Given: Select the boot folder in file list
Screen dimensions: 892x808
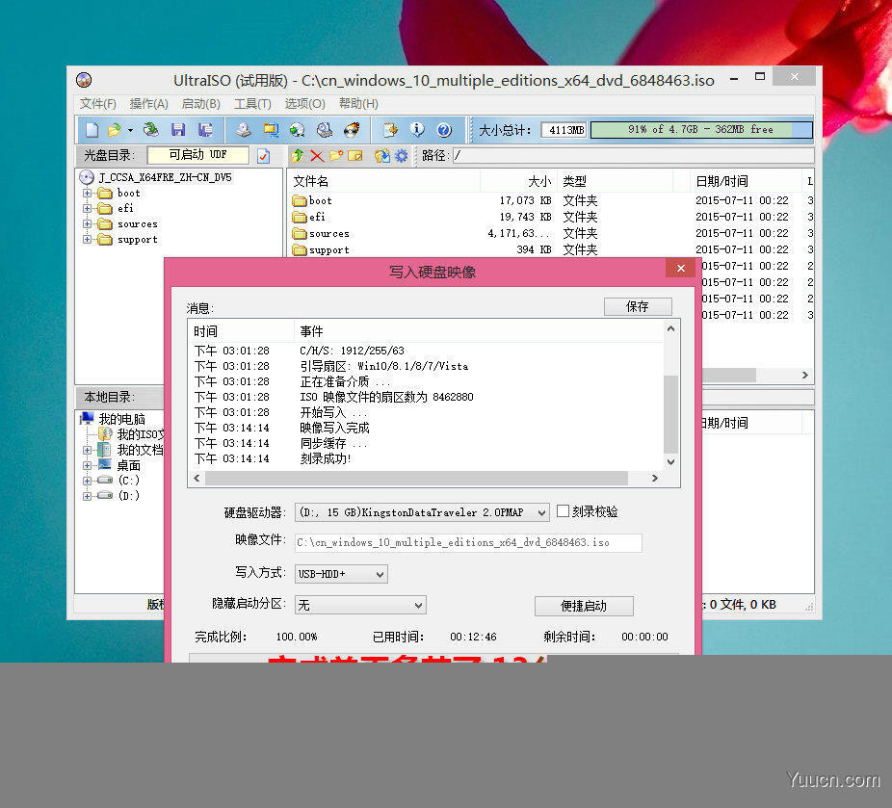Looking at the screenshot, I should point(320,200).
